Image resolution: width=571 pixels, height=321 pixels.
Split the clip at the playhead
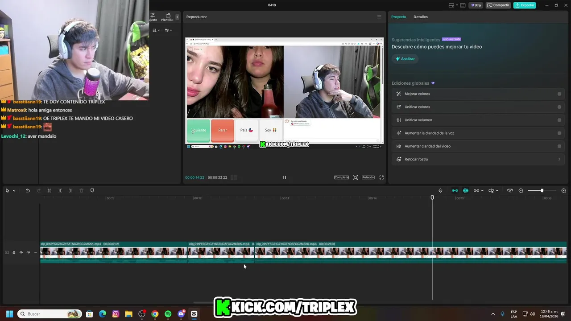(x=50, y=190)
